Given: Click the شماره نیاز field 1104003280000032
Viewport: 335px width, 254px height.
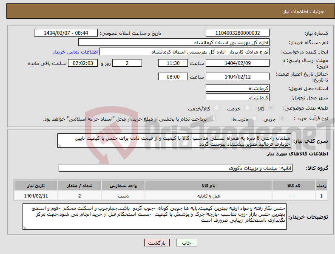Looking at the screenshot, I should 237,33.
